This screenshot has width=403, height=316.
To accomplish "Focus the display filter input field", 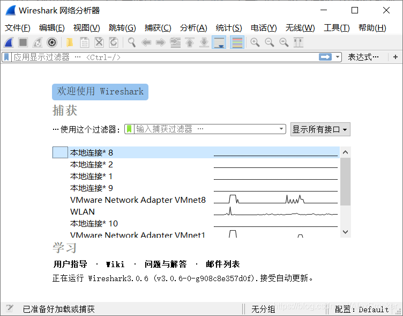I will 165,57.
